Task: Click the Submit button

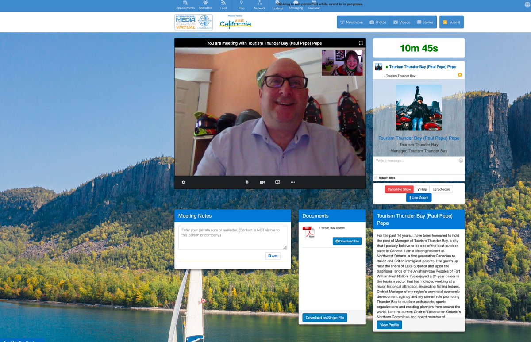Action: [451, 22]
